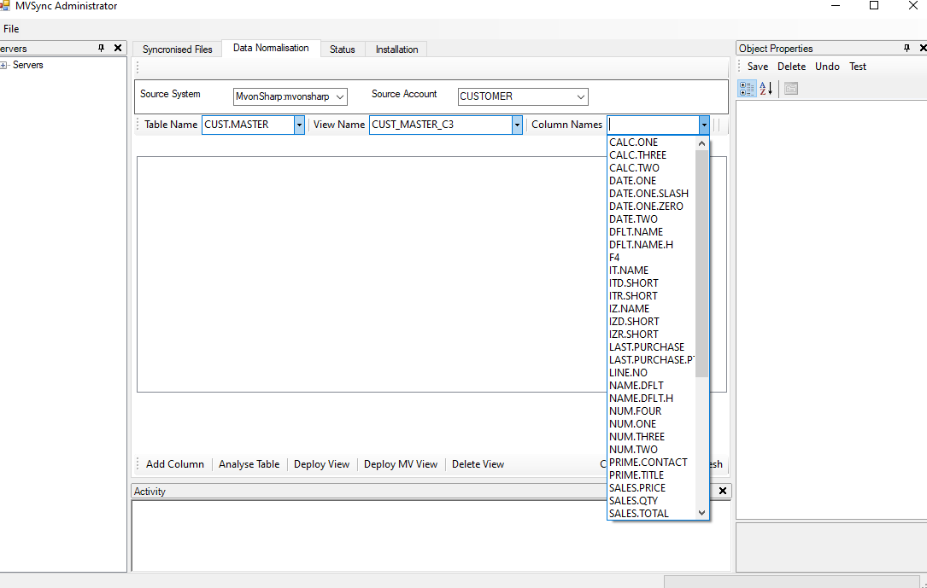Click Delete View button
Screen dimensions: 927x588
(x=478, y=464)
